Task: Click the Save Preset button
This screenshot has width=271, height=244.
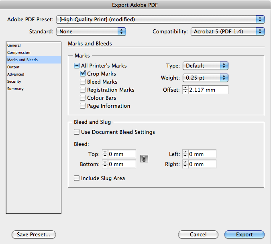Action: click(34, 234)
